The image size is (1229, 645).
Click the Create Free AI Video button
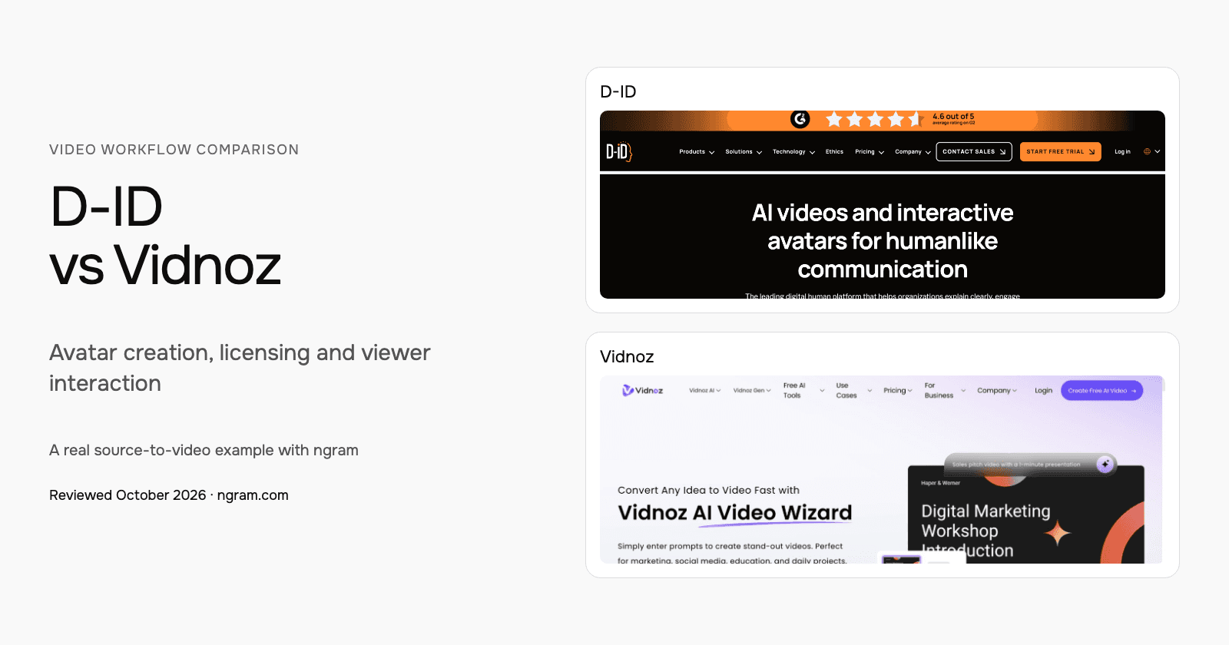1102,391
